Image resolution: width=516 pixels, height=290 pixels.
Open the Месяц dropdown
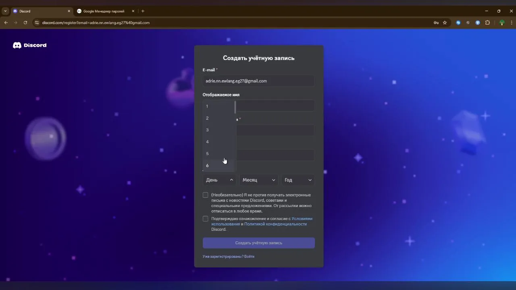[259, 180]
